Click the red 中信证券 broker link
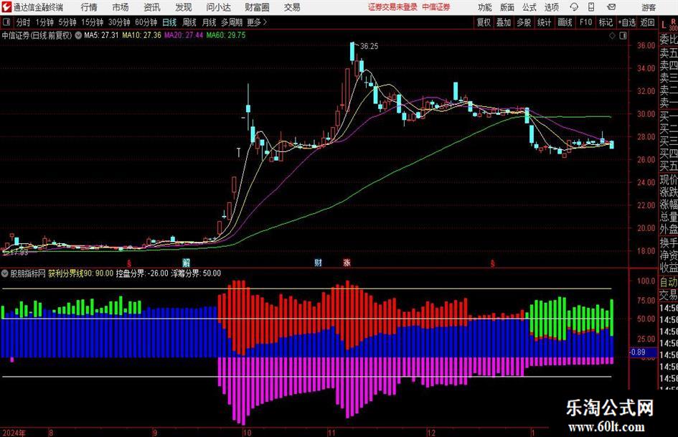678x437 pixels. point(436,7)
